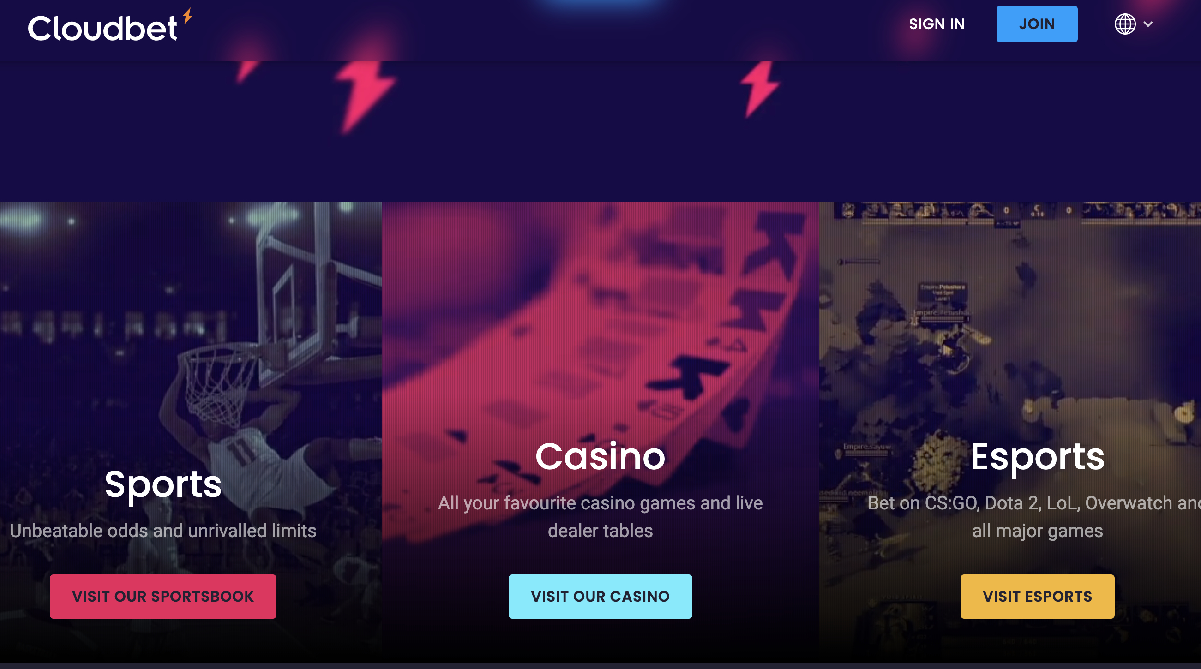Select the Casino heading
The height and width of the screenshot is (669, 1201).
click(600, 456)
